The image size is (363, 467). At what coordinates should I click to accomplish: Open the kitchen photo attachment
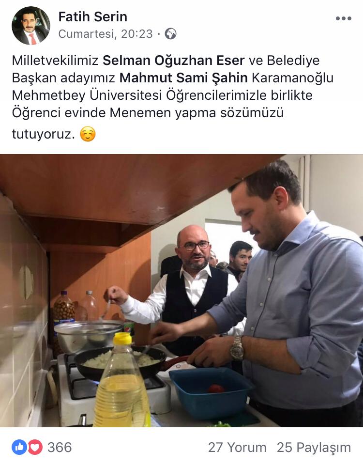pos(181,290)
